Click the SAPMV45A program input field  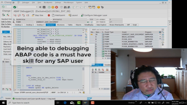pos(33,20)
